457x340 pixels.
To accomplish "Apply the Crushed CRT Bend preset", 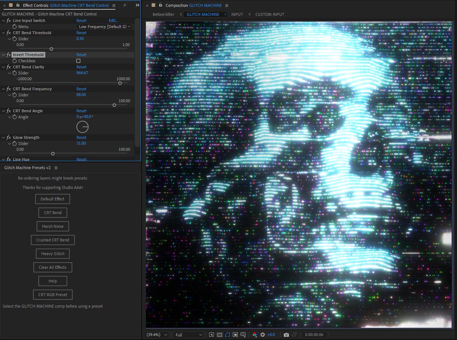I will 53,240.
